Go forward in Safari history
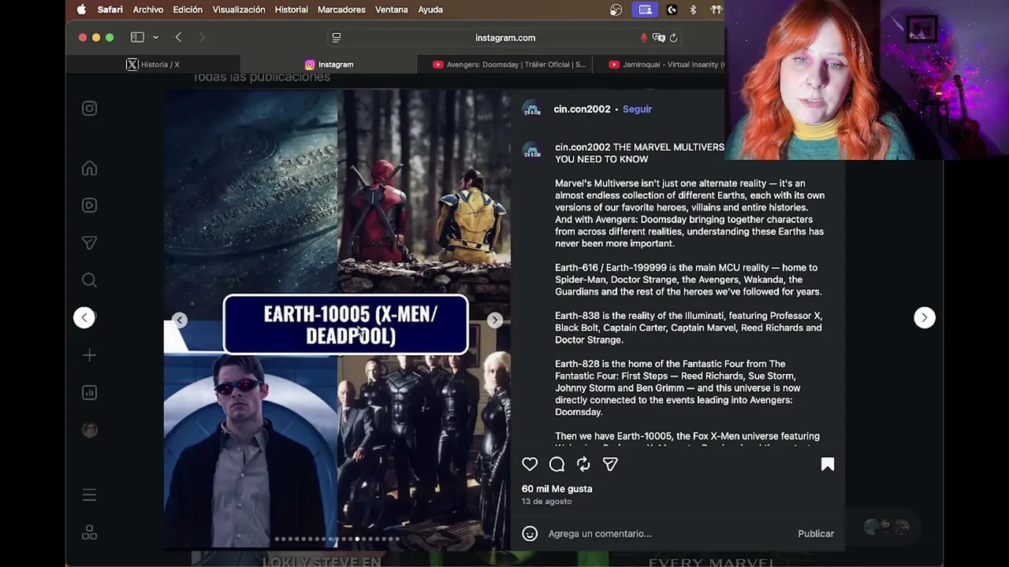Image resolution: width=1009 pixels, height=567 pixels. (x=202, y=38)
